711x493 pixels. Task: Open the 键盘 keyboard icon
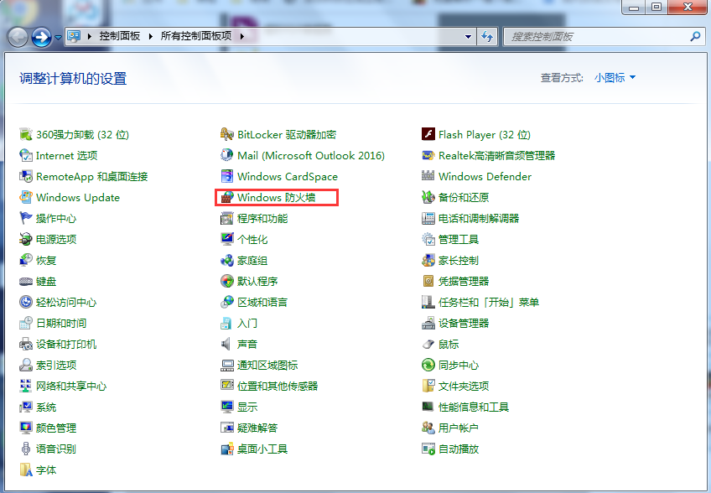click(x=26, y=281)
